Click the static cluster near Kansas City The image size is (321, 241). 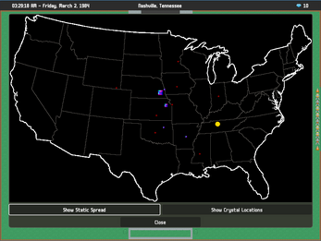click(x=166, y=105)
